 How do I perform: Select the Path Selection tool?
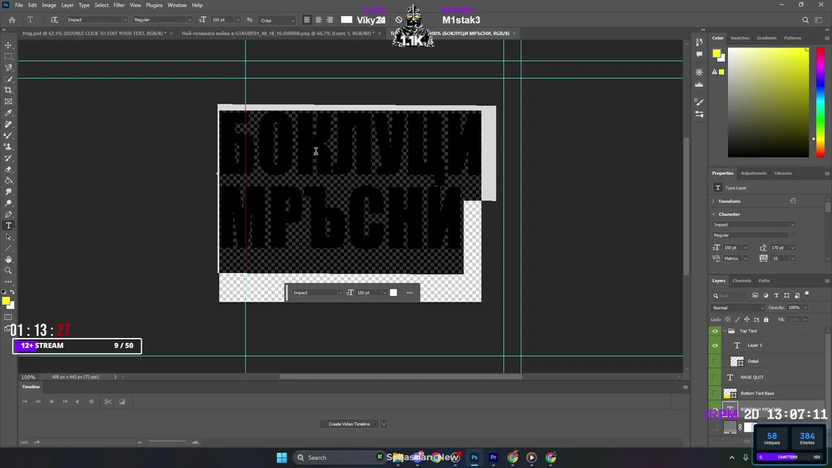pyautogui.click(x=8, y=237)
